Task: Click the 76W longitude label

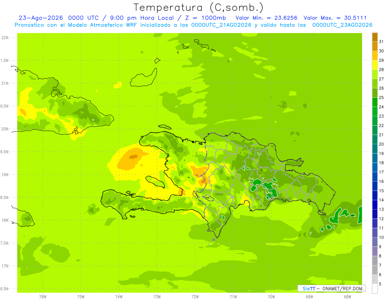Action: pos(43,296)
